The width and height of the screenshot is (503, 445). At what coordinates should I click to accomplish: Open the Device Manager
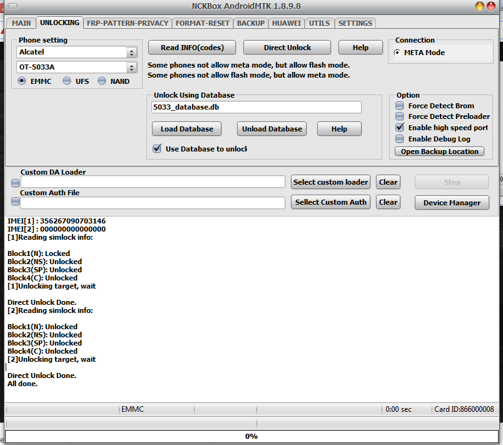click(x=452, y=203)
